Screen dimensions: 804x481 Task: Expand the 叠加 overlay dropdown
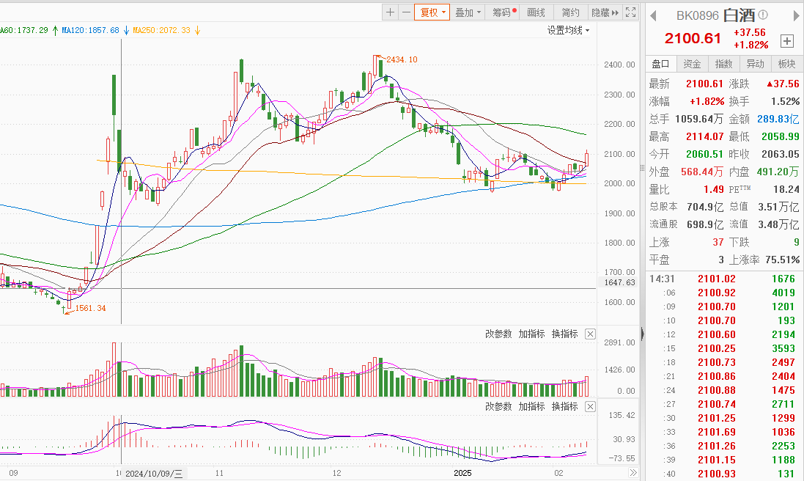468,12
